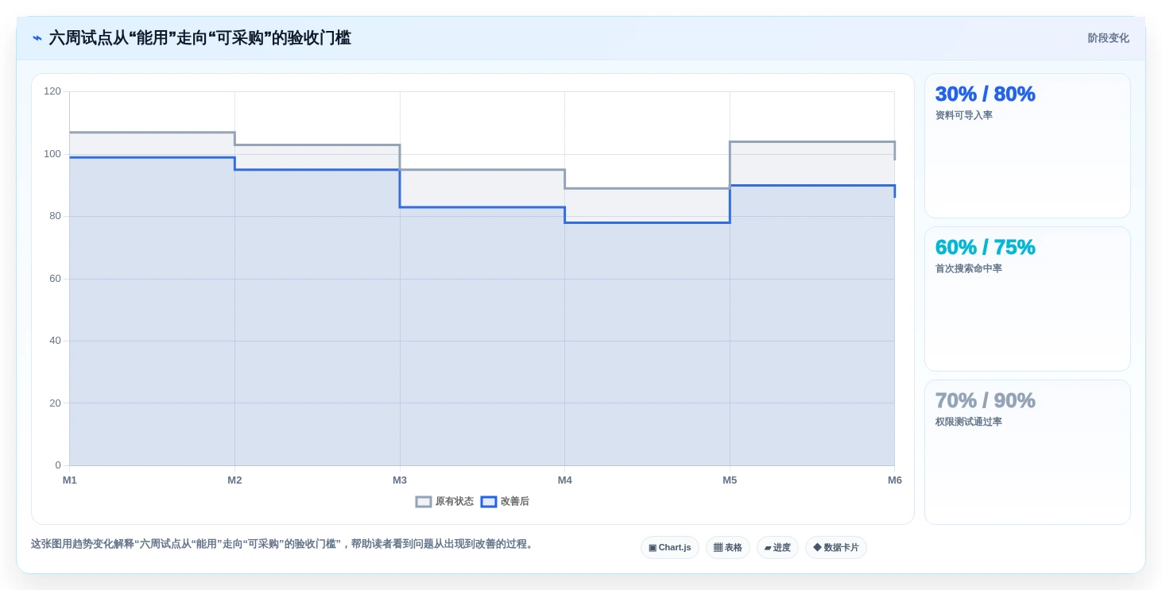Click the 100 y-axis tick label
The image size is (1162, 590).
(52, 153)
